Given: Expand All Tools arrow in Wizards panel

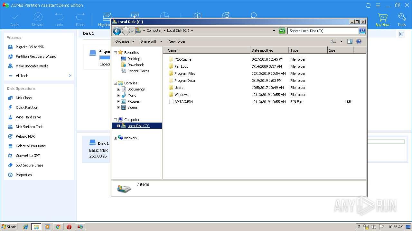Looking at the screenshot, I should [x=70, y=76].
